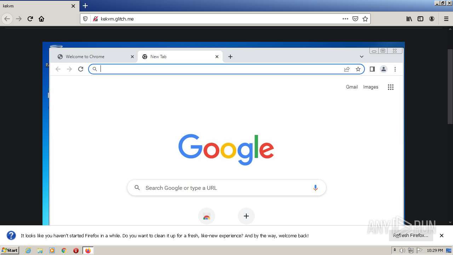The image size is (453, 255).
Task: Go forward in Chrome
Action: [69, 69]
